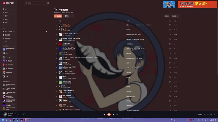Image resolution: width=218 pixels, height=122 pixels.
Task: Skip to the next track
Action: pos(113,114)
